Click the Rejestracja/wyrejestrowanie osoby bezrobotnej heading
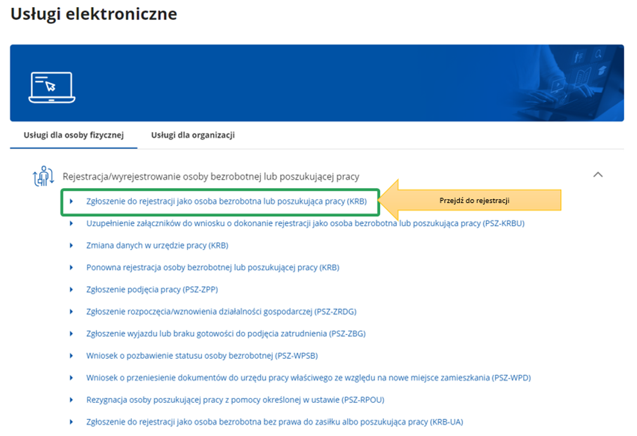The image size is (637, 436). pos(211,177)
